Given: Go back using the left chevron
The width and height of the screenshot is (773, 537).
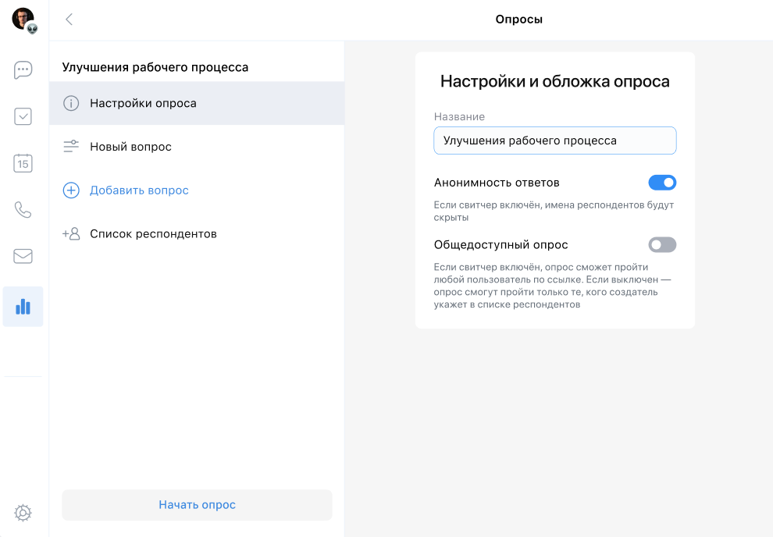Looking at the screenshot, I should pos(69,20).
